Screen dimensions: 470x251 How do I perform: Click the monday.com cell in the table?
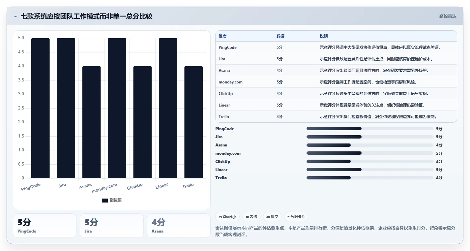tap(230, 82)
